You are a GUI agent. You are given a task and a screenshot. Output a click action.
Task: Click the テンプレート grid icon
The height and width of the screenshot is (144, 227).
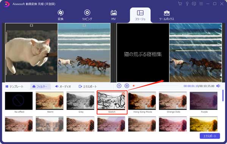[x=7, y=86]
